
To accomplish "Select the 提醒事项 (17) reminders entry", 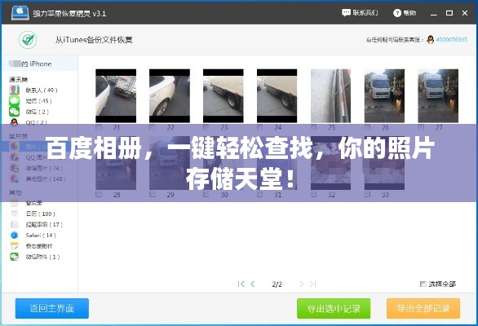I will point(36,225).
